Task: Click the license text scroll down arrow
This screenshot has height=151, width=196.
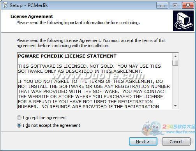Action: [x=175, y=106]
